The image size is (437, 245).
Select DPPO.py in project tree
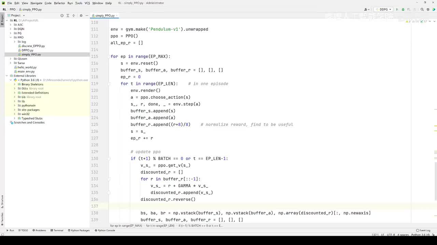pyautogui.click(x=27, y=50)
